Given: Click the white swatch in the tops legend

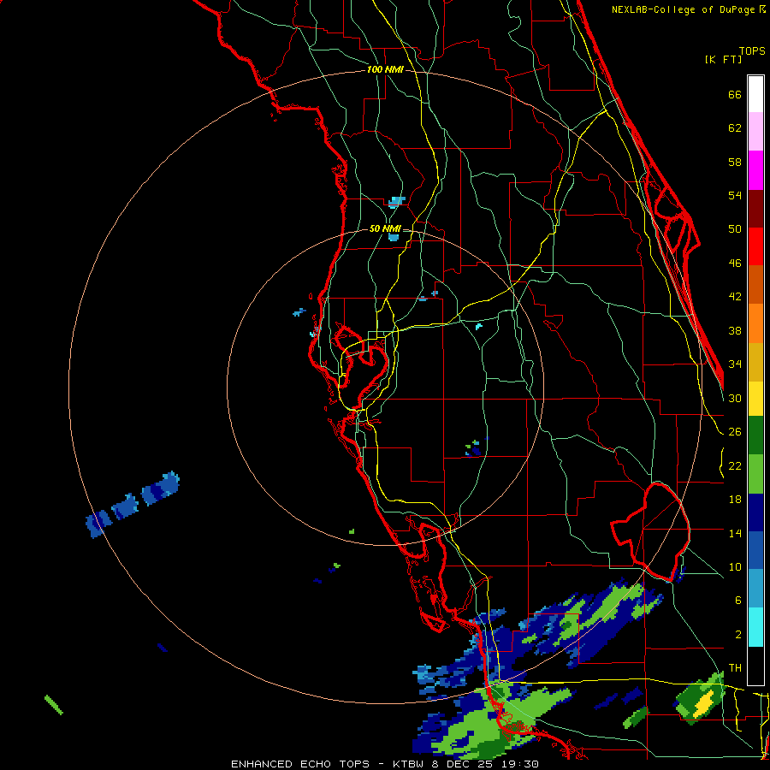Looking at the screenshot, I should pos(755,94).
